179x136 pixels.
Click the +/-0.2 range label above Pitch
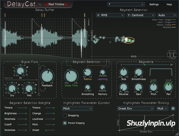tap(153, 80)
